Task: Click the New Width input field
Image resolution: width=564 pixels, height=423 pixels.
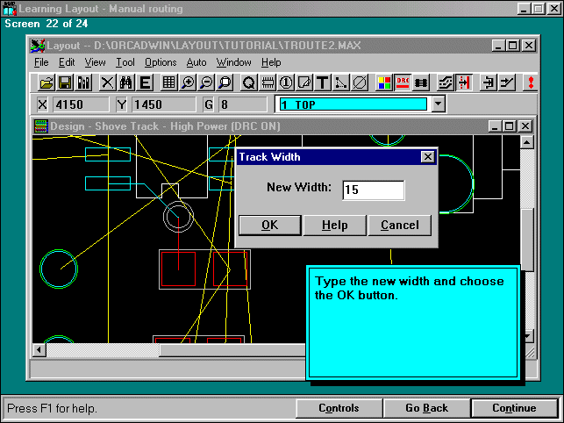Action: click(x=373, y=190)
